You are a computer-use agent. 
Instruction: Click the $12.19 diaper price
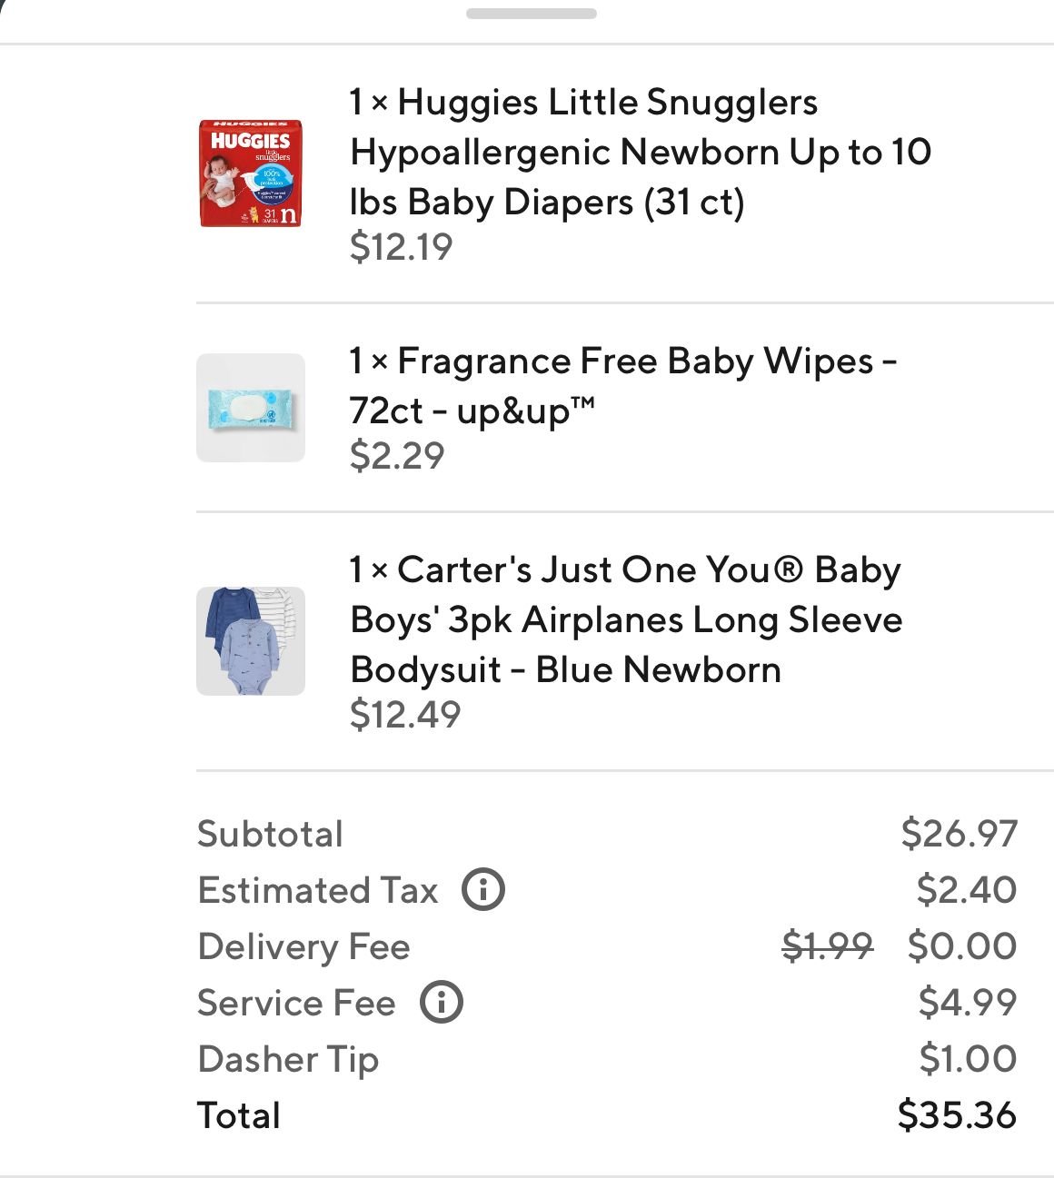click(401, 247)
